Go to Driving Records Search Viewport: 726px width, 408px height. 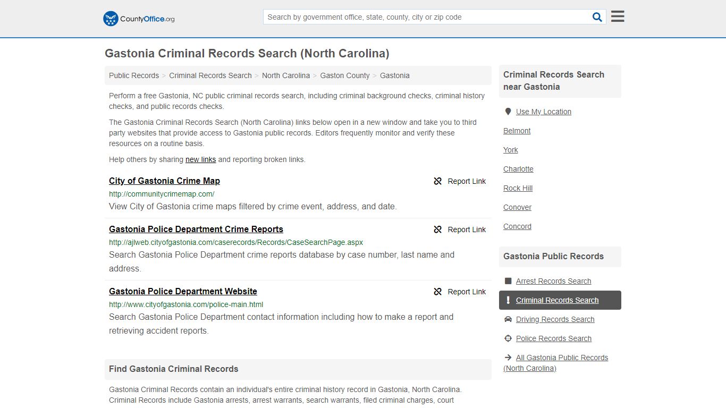555,319
